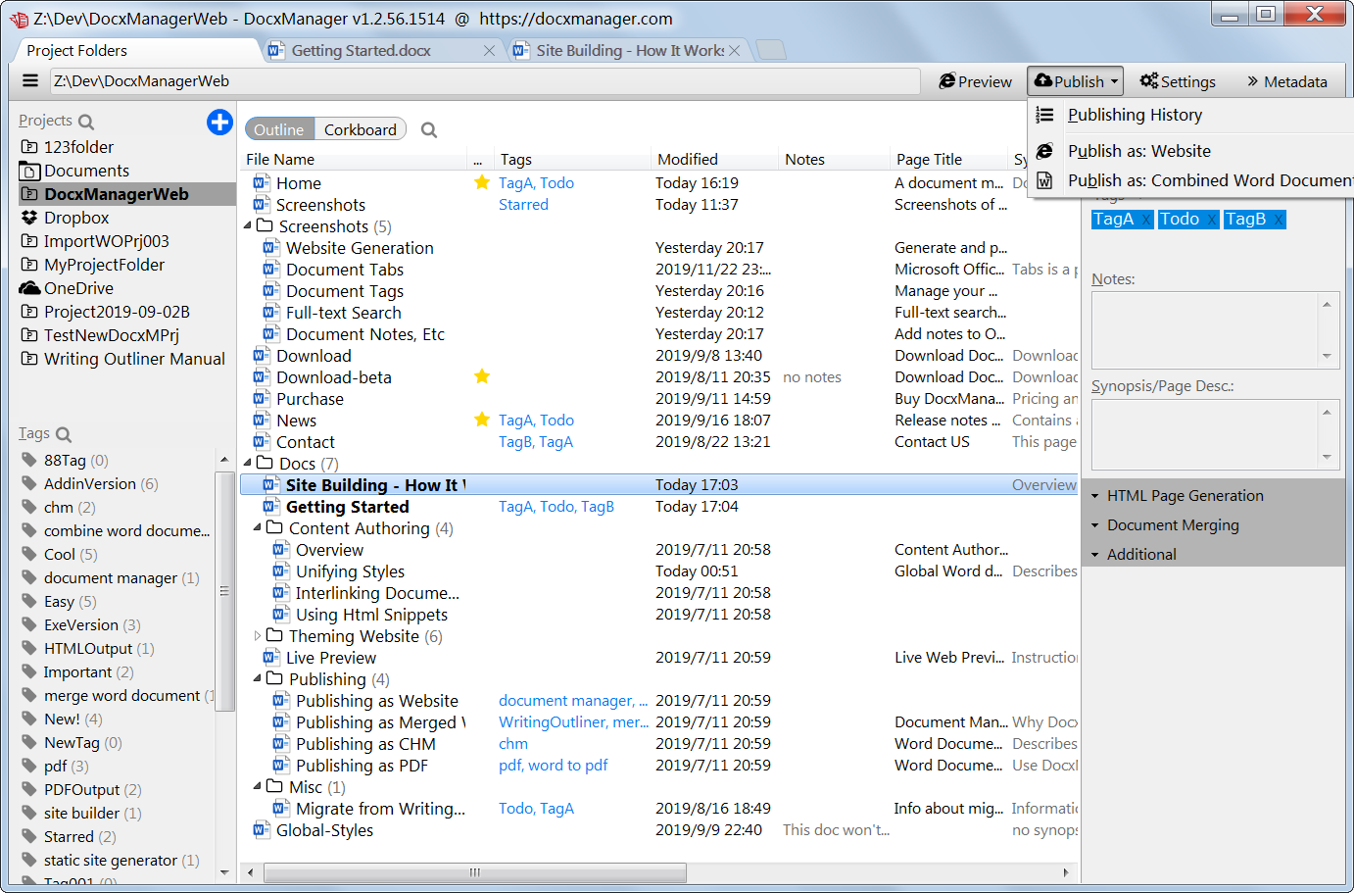Click the outline search magnifier icon

click(x=428, y=129)
